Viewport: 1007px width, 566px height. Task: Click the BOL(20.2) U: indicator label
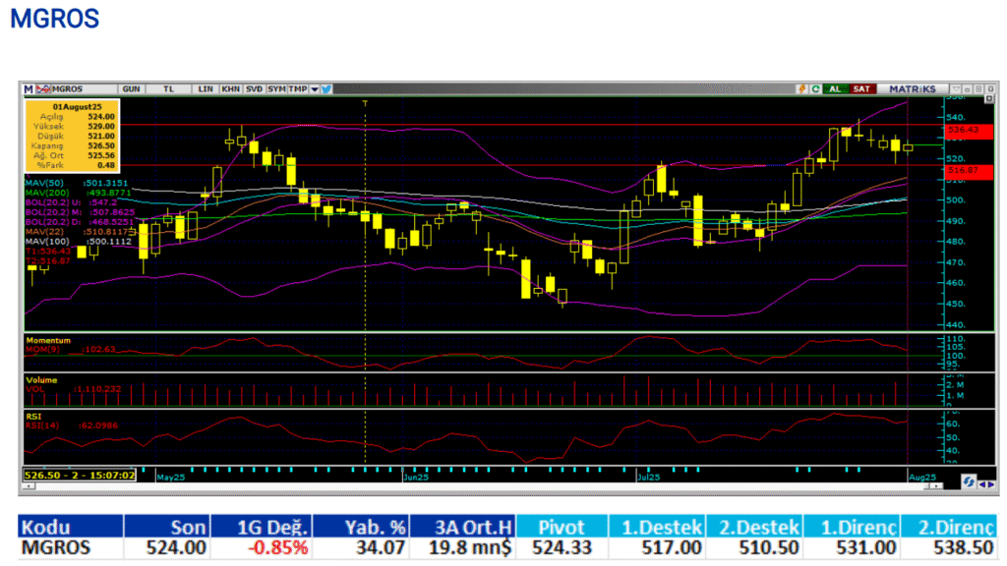71,202
